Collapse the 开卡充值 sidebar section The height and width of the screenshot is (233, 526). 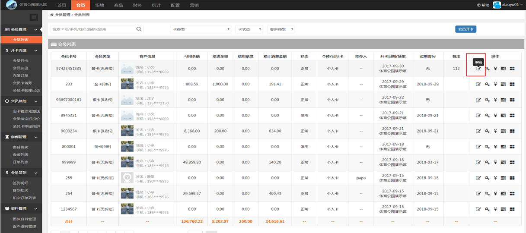21,50
